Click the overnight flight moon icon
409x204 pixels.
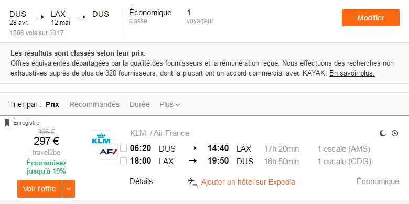pos(382,133)
